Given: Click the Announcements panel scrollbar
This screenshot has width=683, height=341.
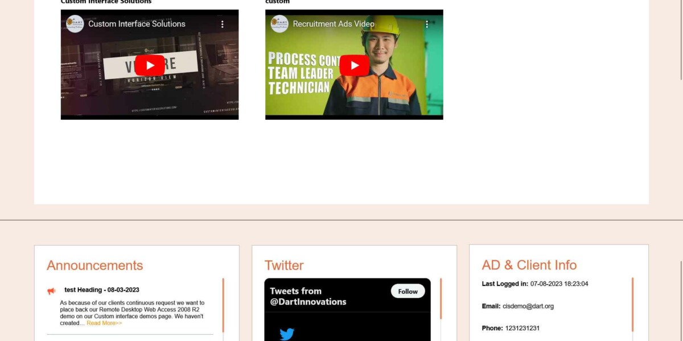Looking at the screenshot, I should pyautogui.click(x=223, y=305).
